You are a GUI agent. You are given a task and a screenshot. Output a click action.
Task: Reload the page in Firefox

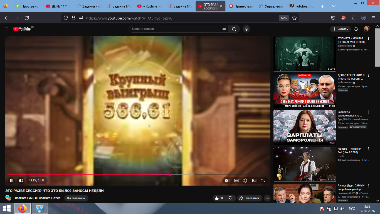27,18
